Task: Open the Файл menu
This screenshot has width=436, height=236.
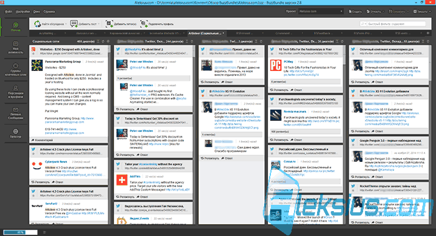Action: pyautogui.click(x=9, y=12)
